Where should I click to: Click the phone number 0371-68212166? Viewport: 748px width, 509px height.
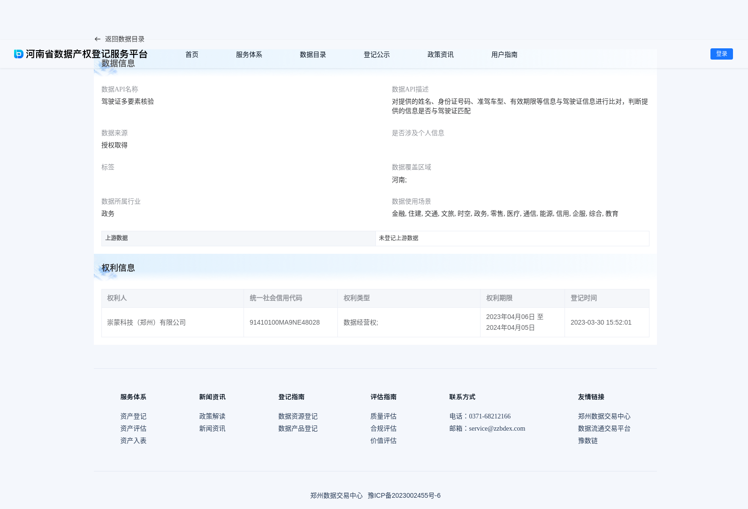tap(490, 416)
